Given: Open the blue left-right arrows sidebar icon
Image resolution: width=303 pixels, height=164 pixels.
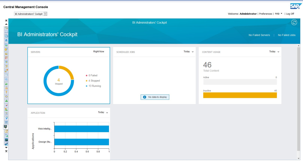Looking at the screenshot, I should (x=7, y=123).
